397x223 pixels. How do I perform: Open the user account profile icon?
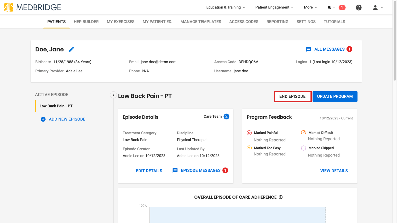[x=375, y=7]
